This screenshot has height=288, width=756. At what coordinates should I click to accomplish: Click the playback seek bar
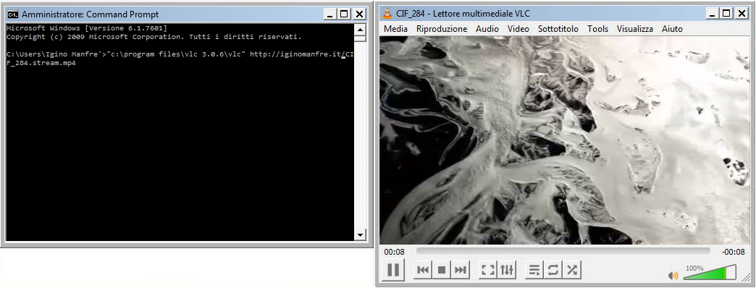563,251
